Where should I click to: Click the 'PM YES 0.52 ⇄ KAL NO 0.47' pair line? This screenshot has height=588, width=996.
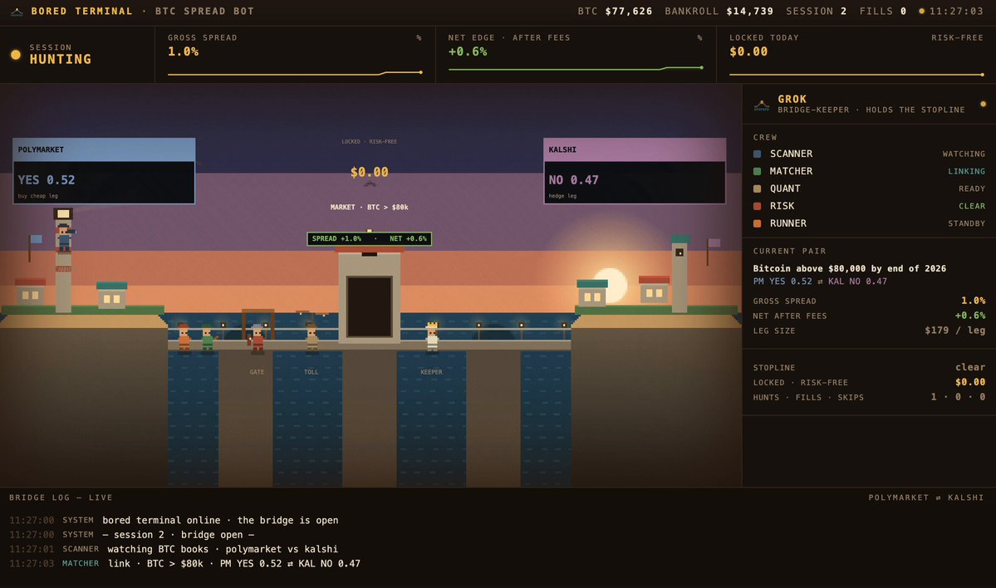pos(820,282)
